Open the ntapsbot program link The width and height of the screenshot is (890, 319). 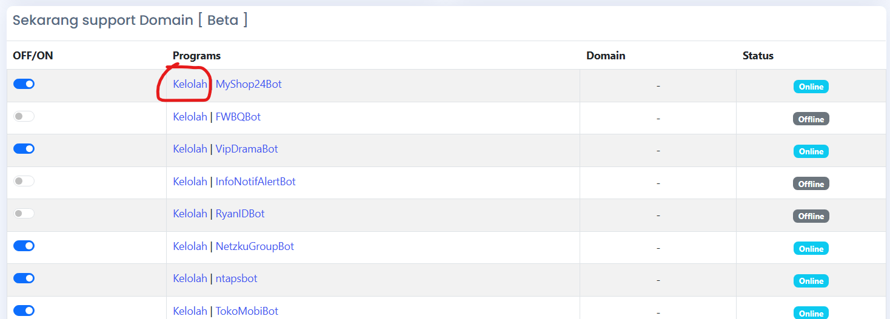(236, 279)
